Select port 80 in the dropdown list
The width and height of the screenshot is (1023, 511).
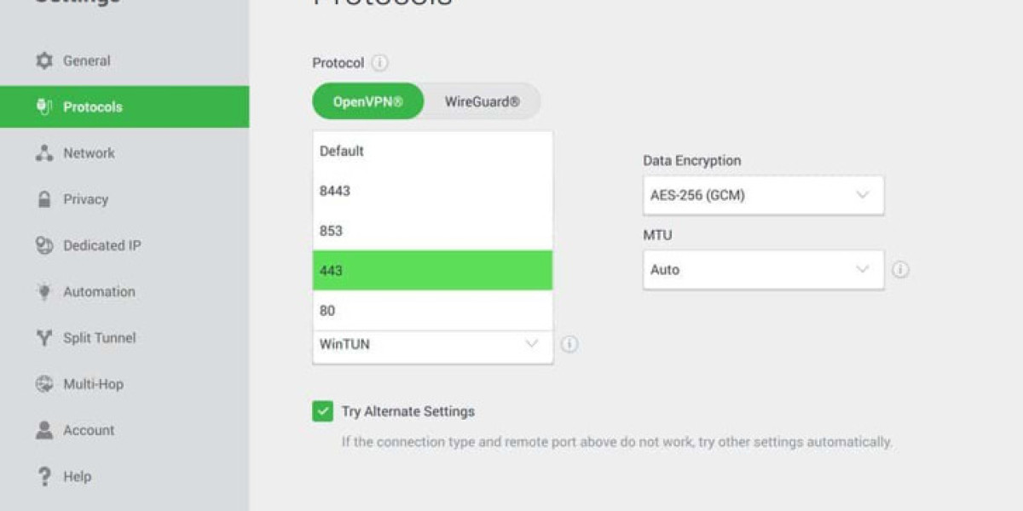coord(432,311)
